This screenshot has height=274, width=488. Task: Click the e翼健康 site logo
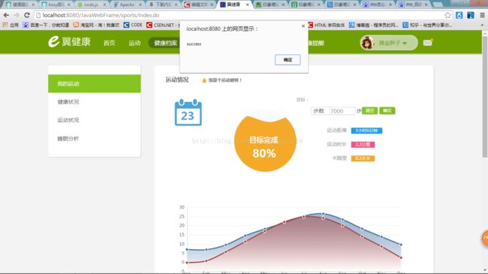coord(69,42)
